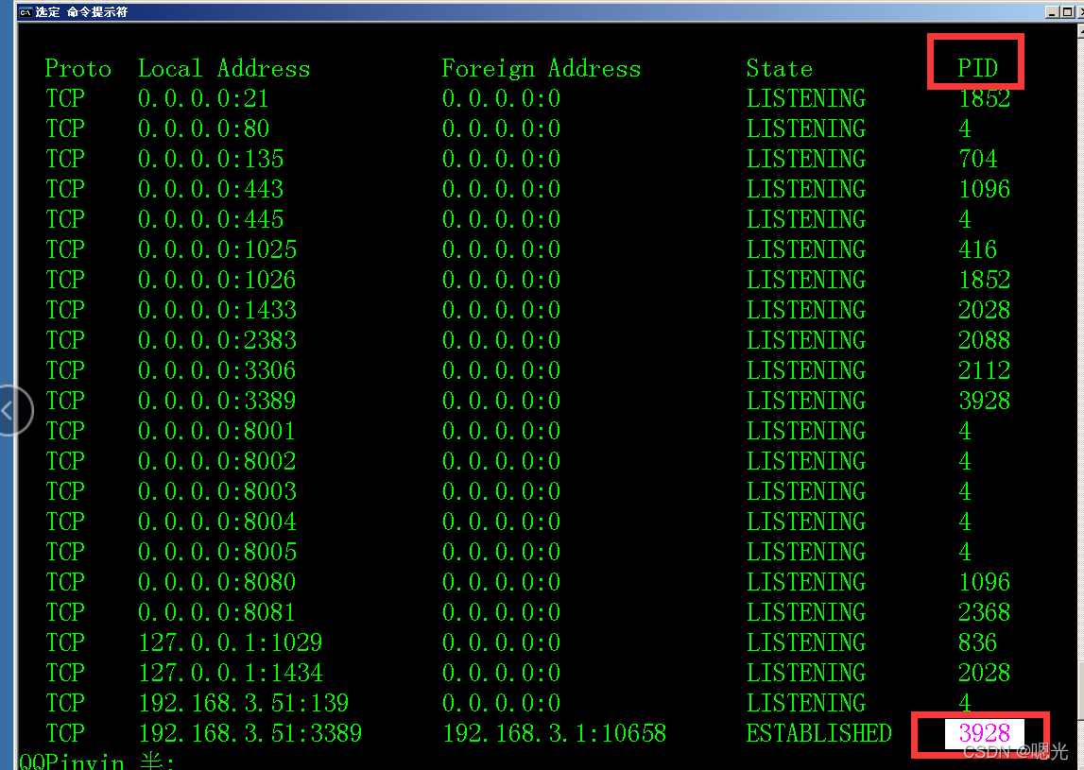Click foreign address 192.168.3.1:10658

[555, 733]
